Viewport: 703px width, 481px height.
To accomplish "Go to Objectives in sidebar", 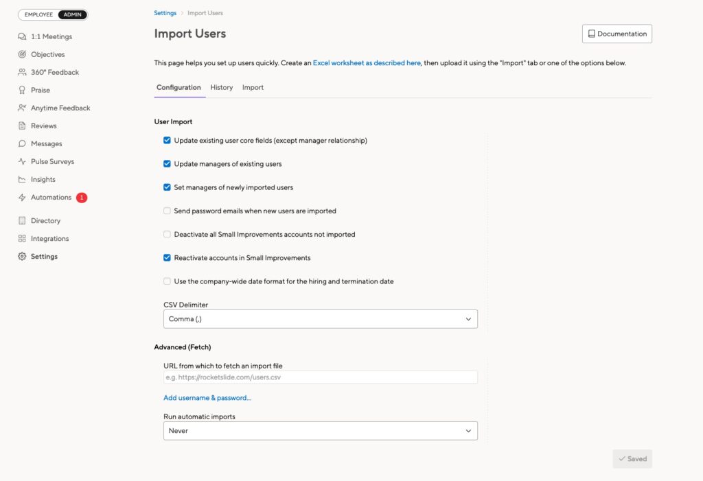I will pyautogui.click(x=48, y=54).
